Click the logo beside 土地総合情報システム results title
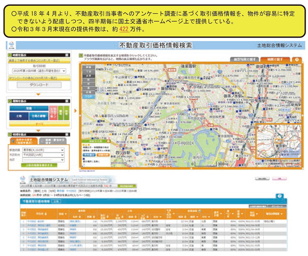The image size is (308, 256). [x=23, y=180]
